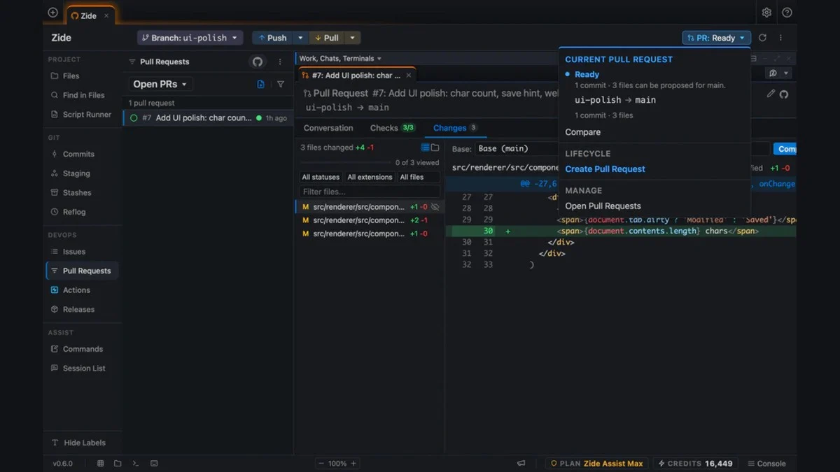Click the GitHub icon in Pull Requests panel
This screenshot has width=840, height=472.
(258, 62)
